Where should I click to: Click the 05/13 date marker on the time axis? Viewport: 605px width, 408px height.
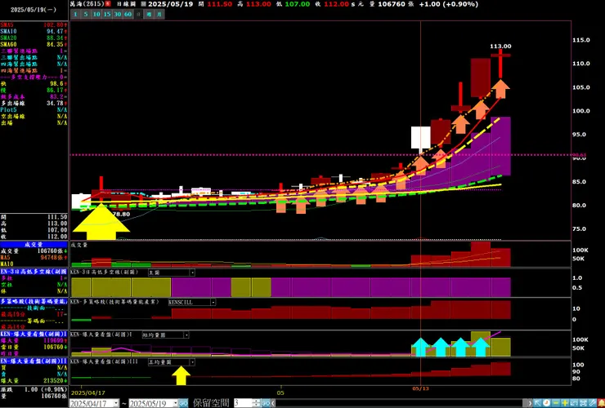pyautogui.click(x=420, y=388)
